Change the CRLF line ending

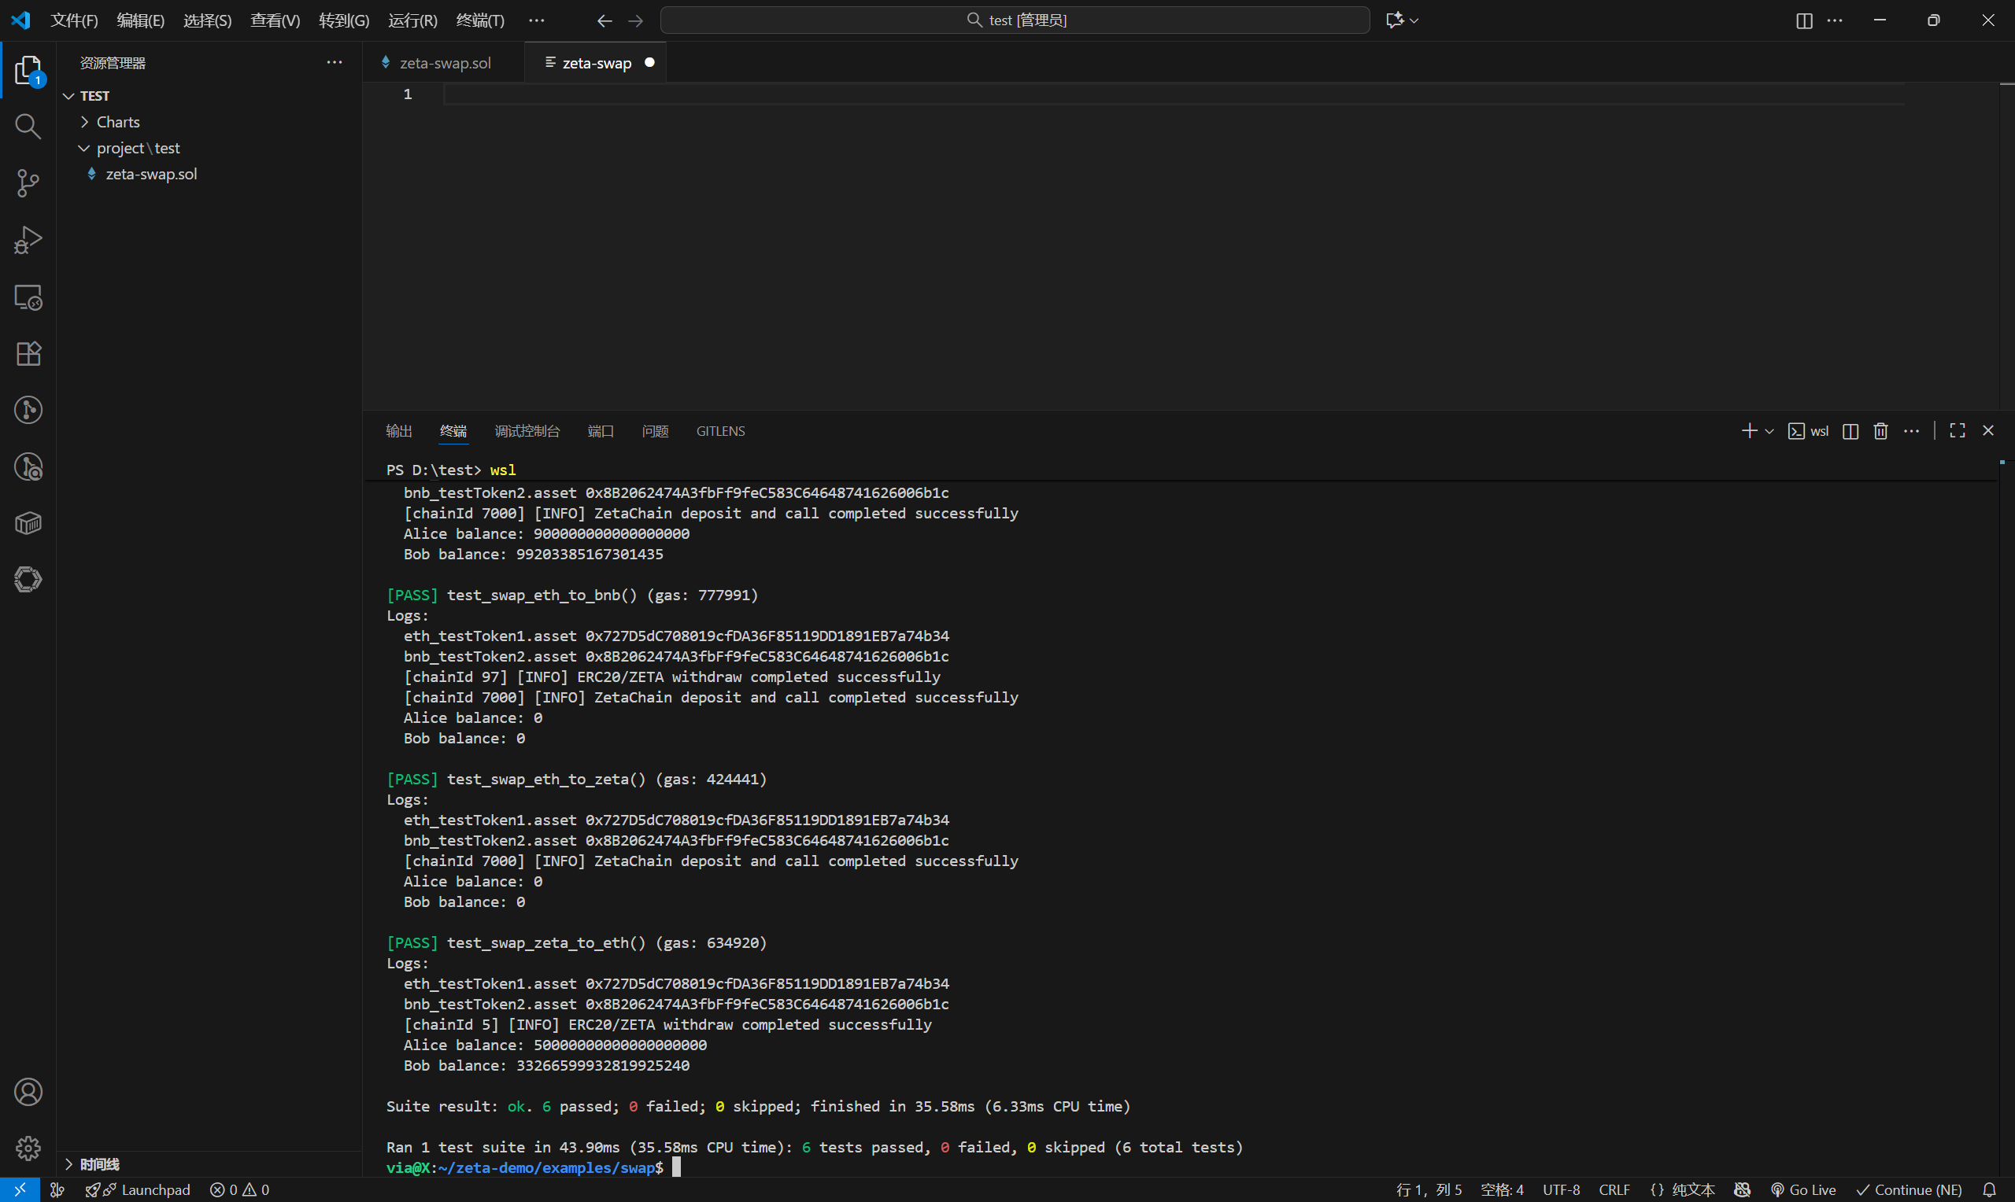[1614, 1190]
